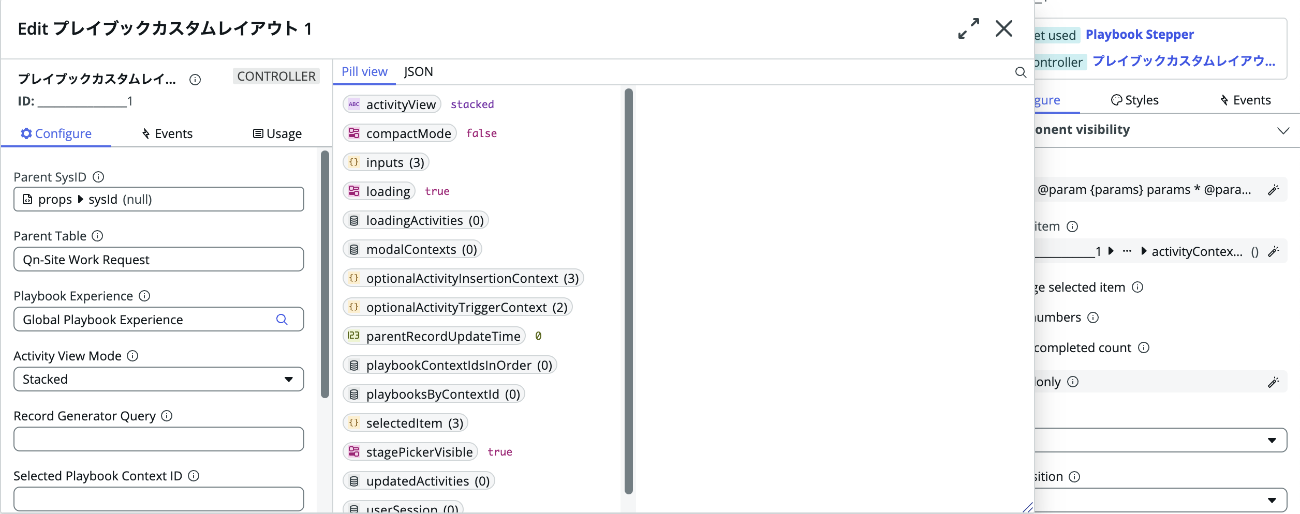This screenshot has height=514, width=1300.
Task: Show info for Parent Table
Action: 97,236
